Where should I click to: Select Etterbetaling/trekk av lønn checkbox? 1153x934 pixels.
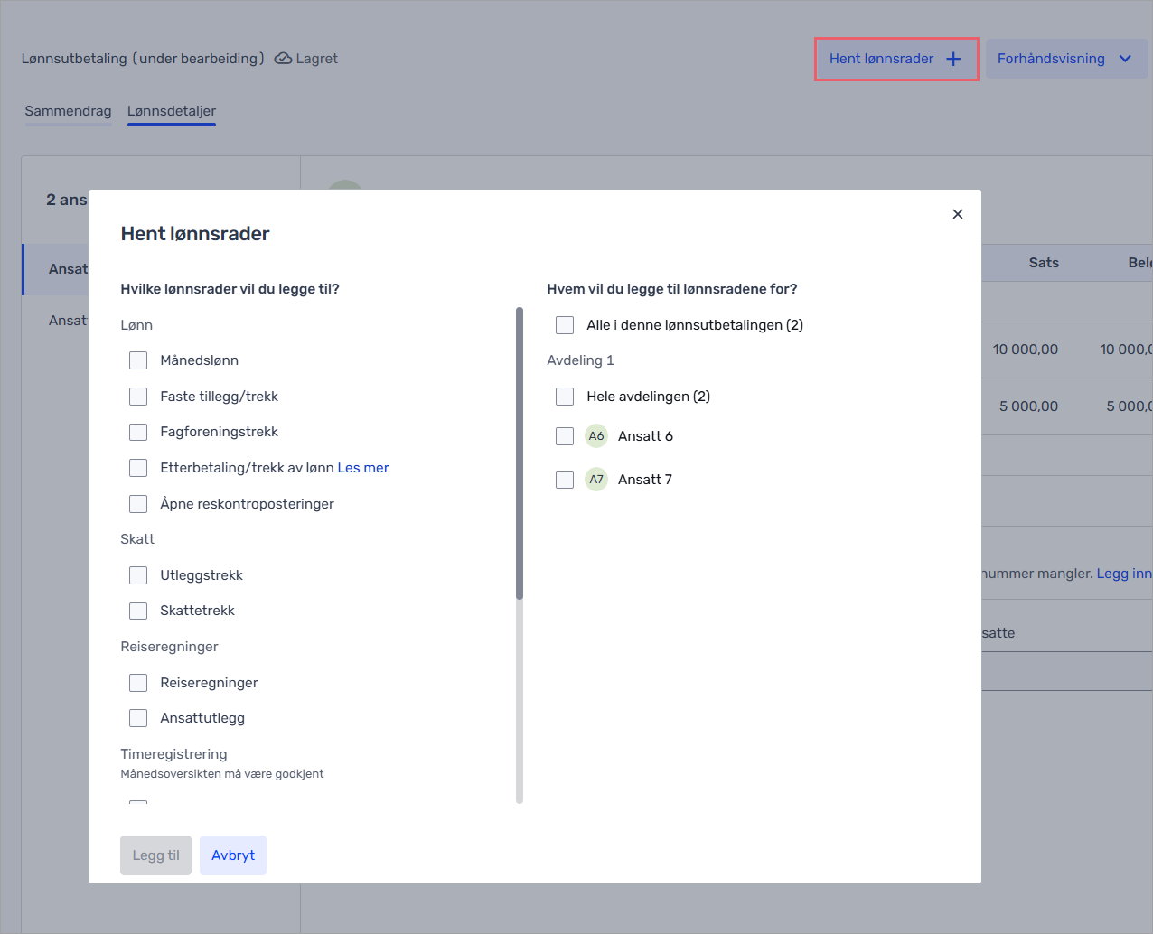click(x=138, y=468)
